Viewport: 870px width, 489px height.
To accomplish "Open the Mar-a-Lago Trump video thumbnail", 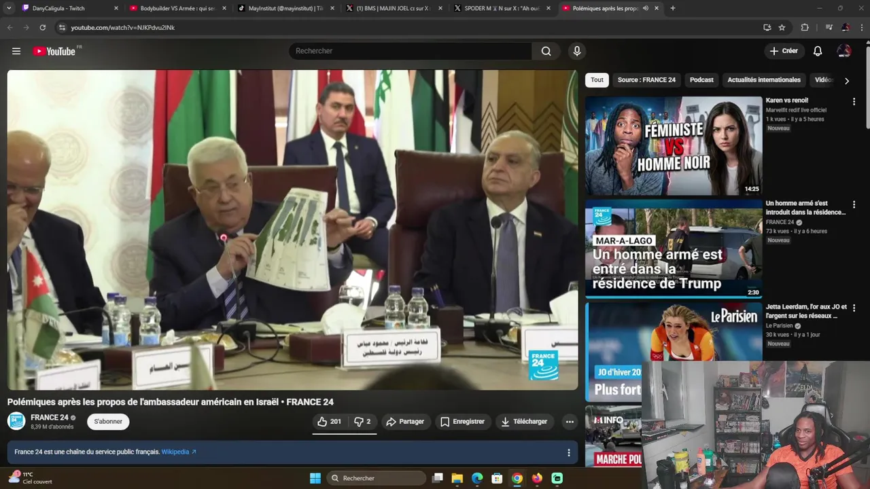I will (x=674, y=249).
